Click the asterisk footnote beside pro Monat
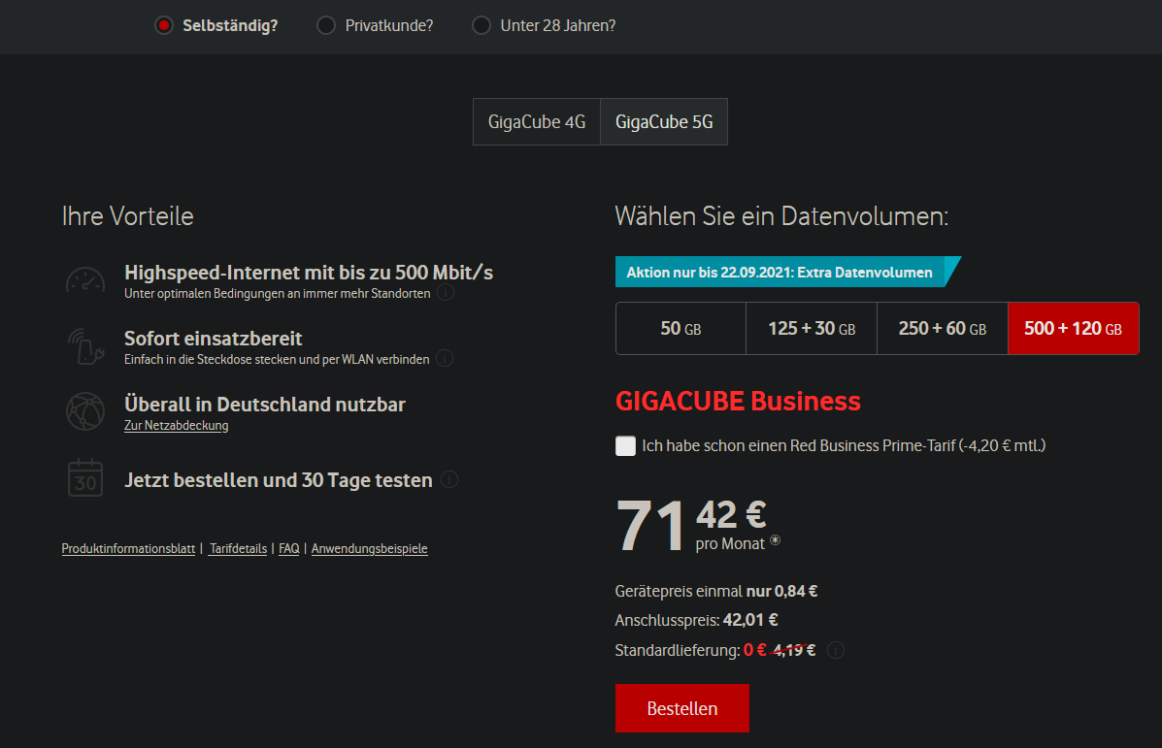 [776, 539]
